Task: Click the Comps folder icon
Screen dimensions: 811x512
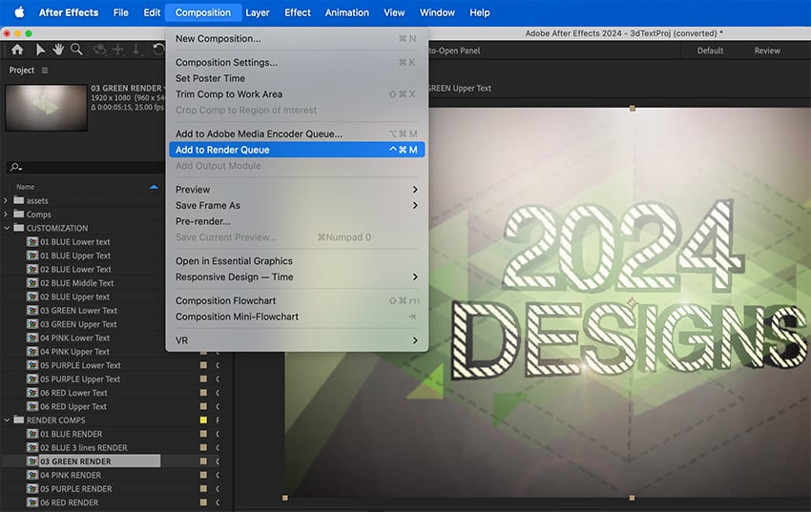Action: pyautogui.click(x=19, y=214)
